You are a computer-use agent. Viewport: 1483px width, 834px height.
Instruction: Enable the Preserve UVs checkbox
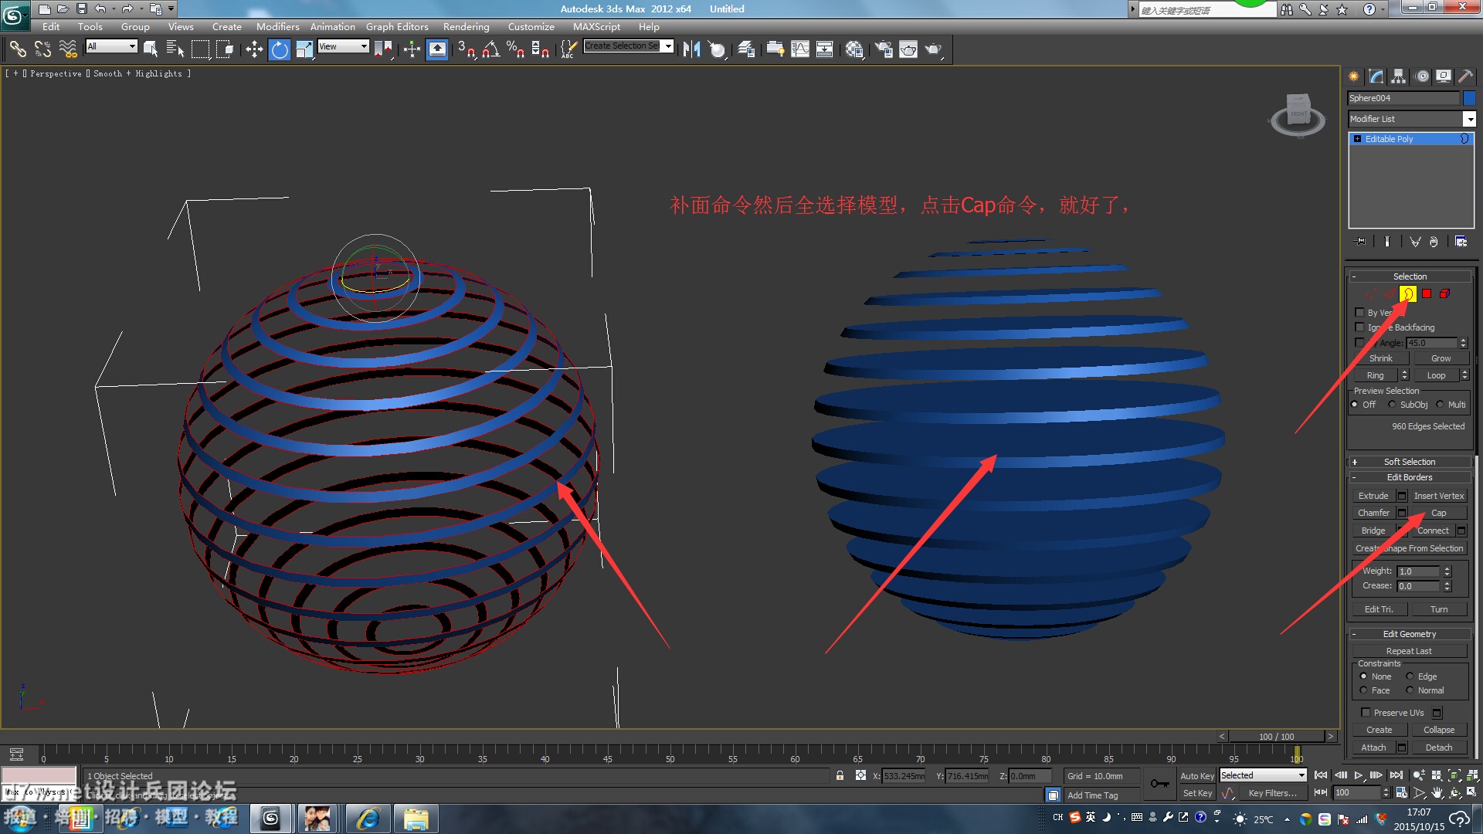[x=1366, y=712]
